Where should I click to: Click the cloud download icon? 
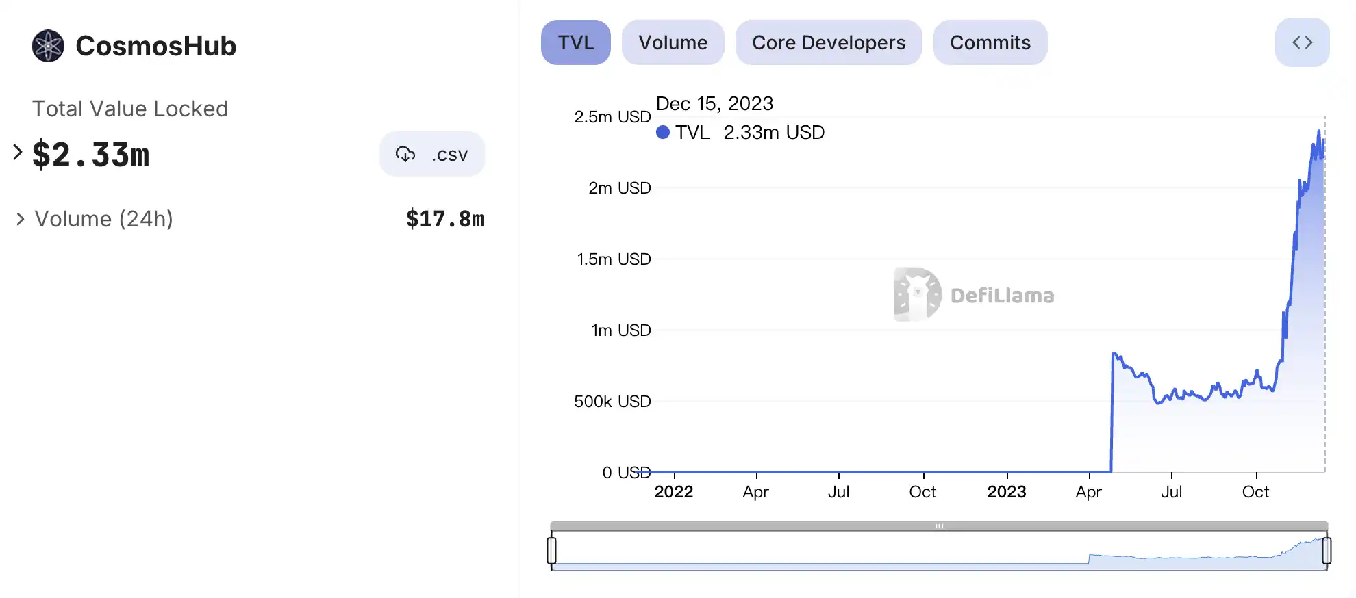coord(405,154)
